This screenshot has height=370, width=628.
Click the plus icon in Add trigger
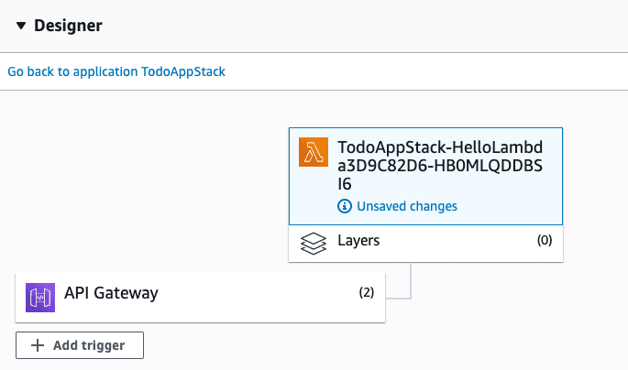click(38, 345)
